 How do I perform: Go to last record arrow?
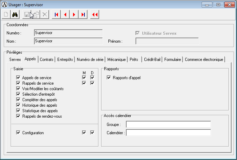(83, 14)
